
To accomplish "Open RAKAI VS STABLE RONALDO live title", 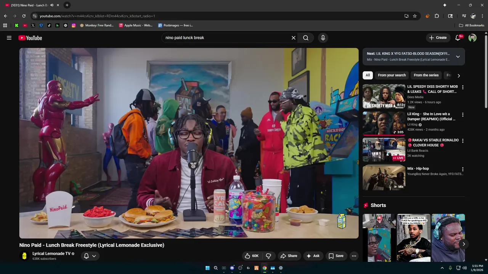I will pyautogui.click(x=433, y=143).
